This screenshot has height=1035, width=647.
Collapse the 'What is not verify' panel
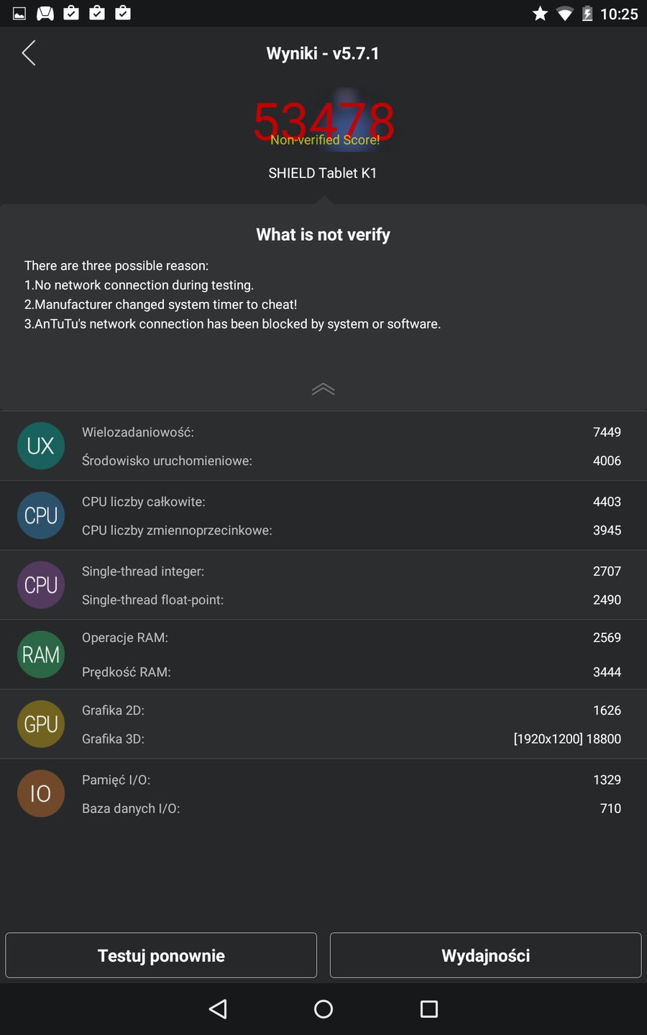coord(323,389)
